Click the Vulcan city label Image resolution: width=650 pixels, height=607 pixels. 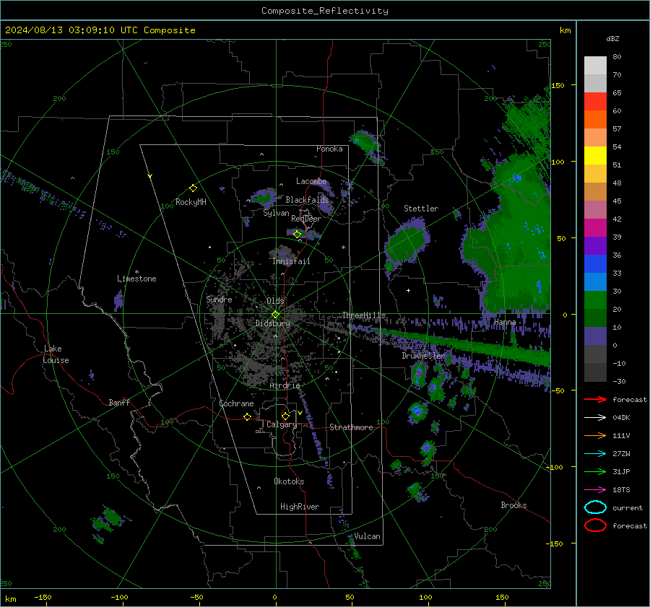pos(368,536)
